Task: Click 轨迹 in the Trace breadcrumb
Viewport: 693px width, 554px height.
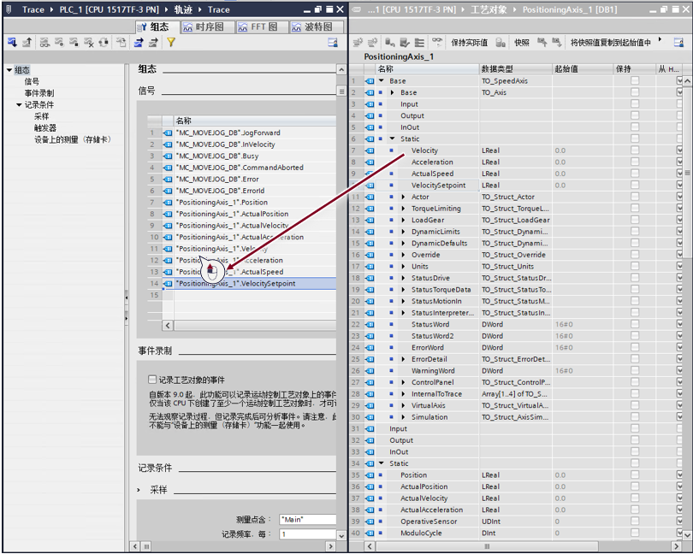Action: pyautogui.click(x=183, y=9)
